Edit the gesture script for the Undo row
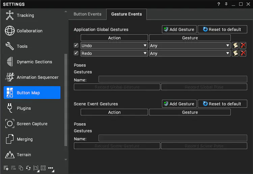This screenshot has width=253, height=174. coord(235,45)
